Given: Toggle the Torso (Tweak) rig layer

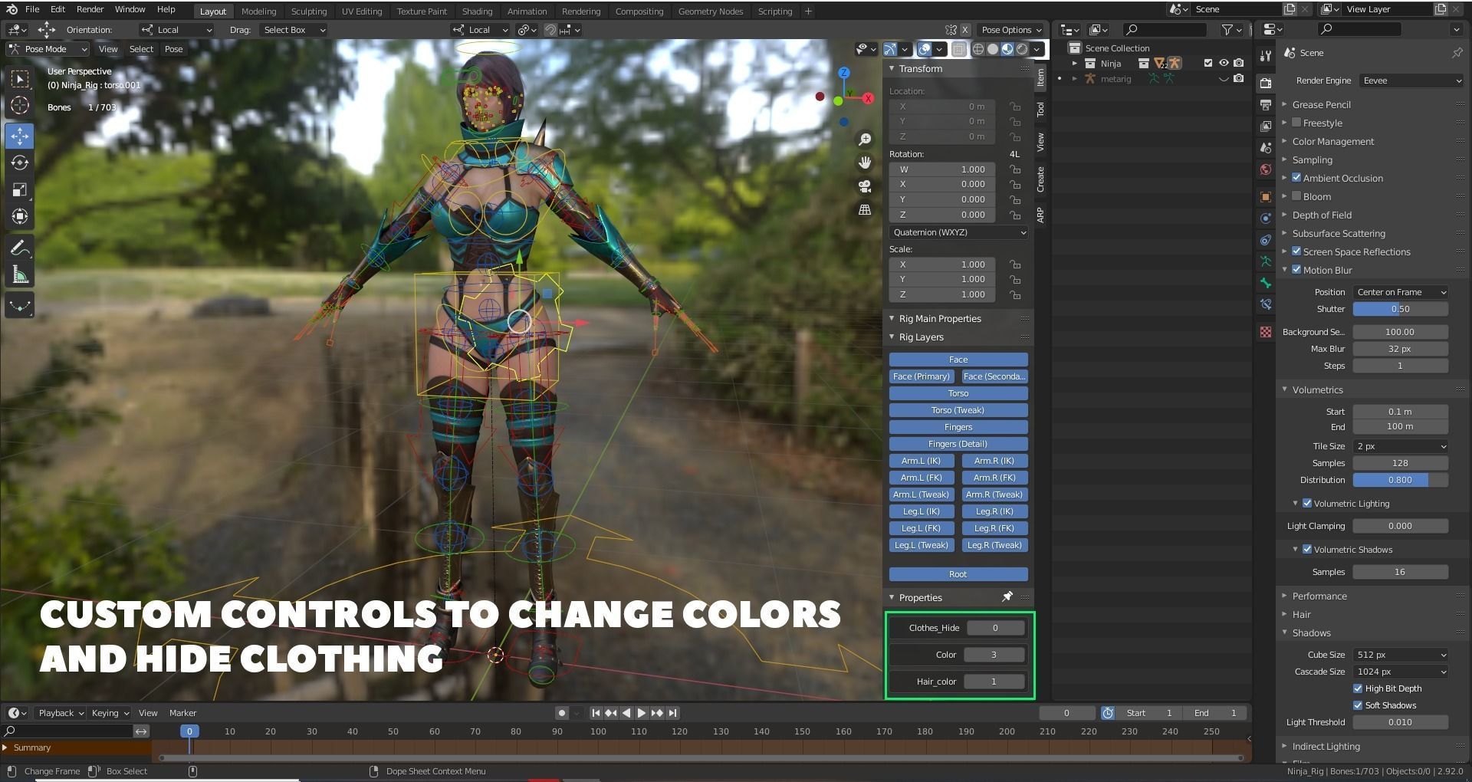Looking at the screenshot, I should 958,410.
